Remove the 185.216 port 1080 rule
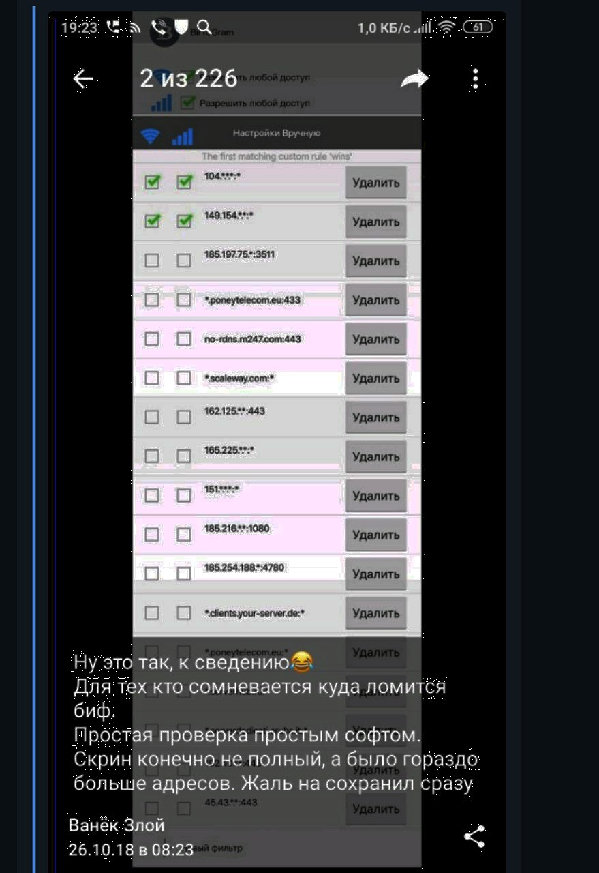This screenshot has width=599, height=873. [376, 535]
